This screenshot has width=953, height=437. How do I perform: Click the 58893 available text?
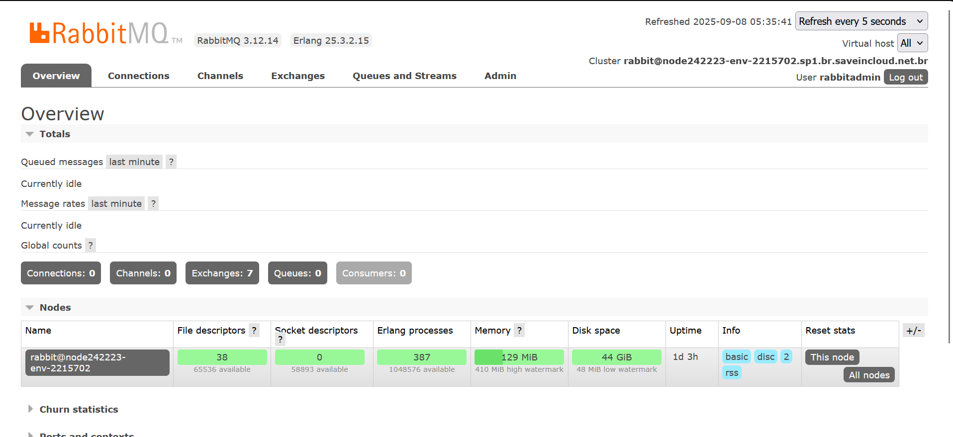pos(320,369)
